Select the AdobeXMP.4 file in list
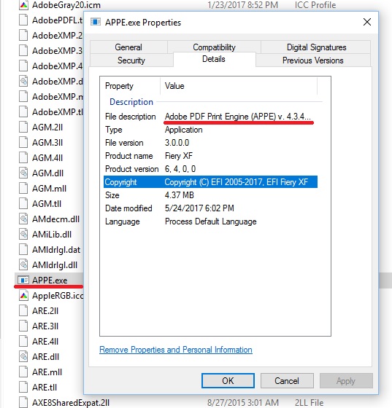Screen dimensions: 392x408 [57, 66]
